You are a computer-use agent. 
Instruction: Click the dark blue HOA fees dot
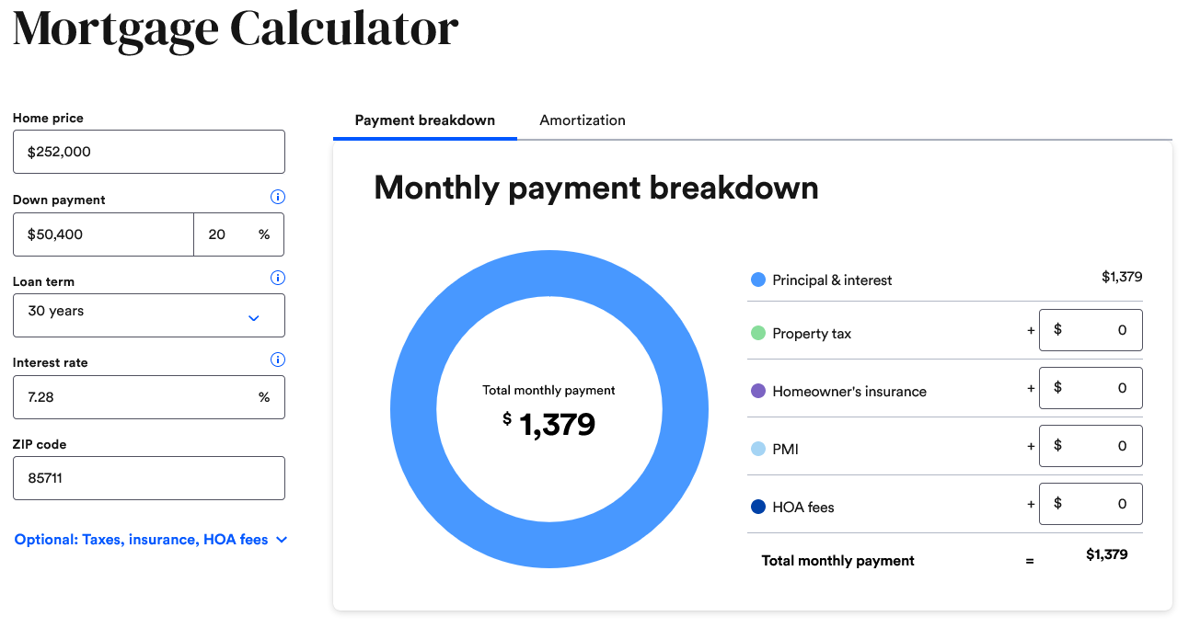click(758, 507)
